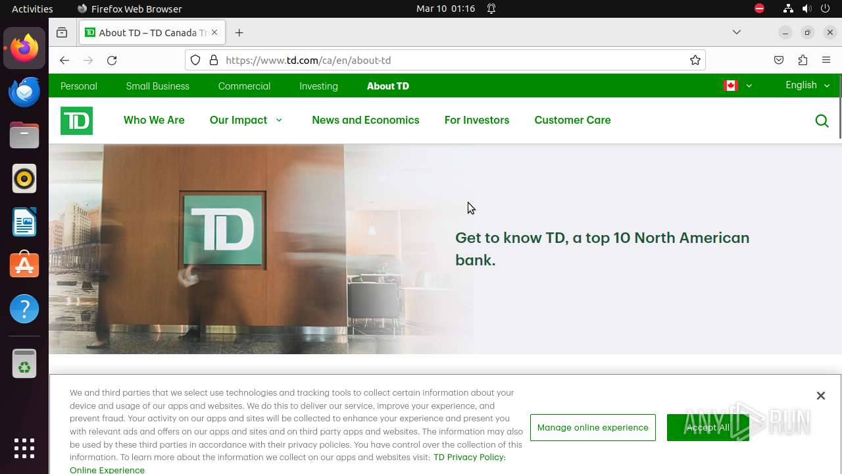Close the cookie consent banner with X

pyautogui.click(x=820, y=396)
